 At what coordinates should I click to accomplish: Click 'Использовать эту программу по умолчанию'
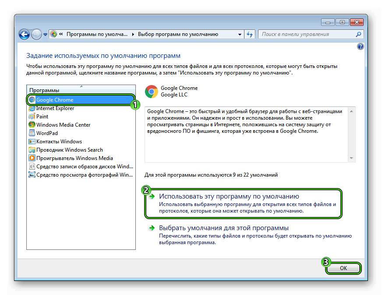229,196
